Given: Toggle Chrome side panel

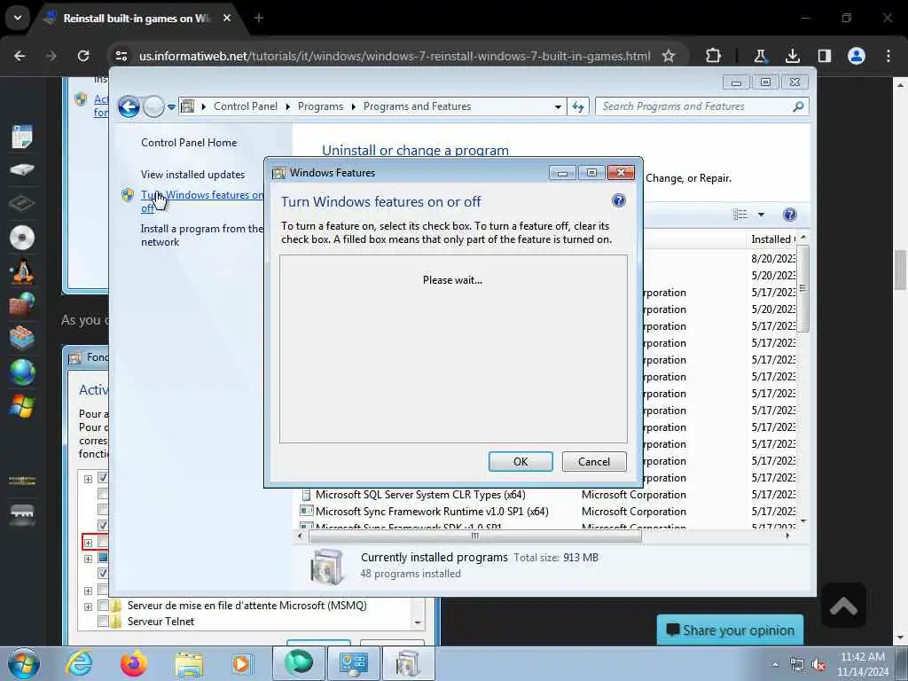Looking at the screenshot, I should pos(824,56).
